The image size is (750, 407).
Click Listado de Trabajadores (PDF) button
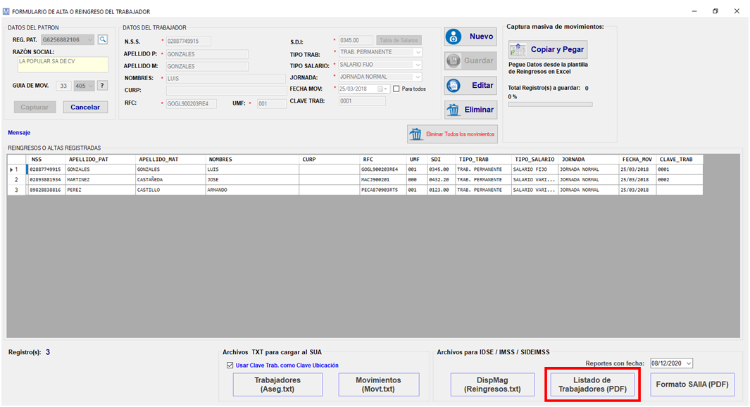click(x=592, y=385)
